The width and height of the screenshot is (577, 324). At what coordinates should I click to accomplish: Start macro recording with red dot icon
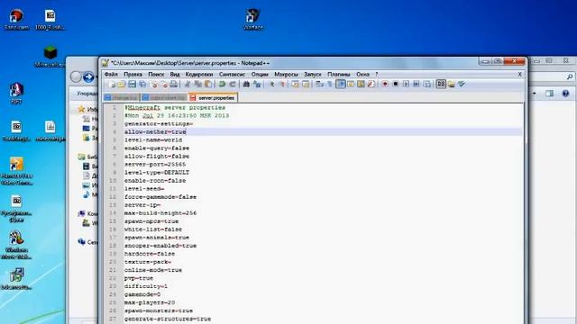[x=385, y=84]
